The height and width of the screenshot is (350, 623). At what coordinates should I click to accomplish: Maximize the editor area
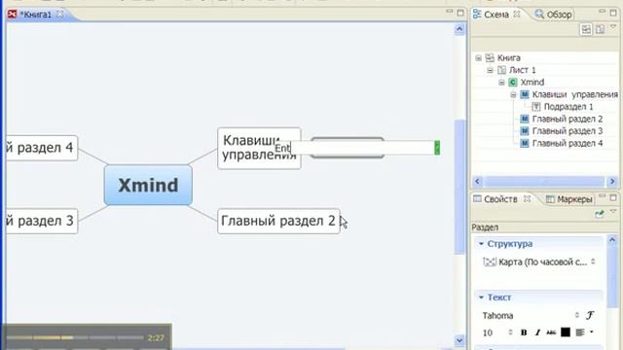click(x=460, y=13)
